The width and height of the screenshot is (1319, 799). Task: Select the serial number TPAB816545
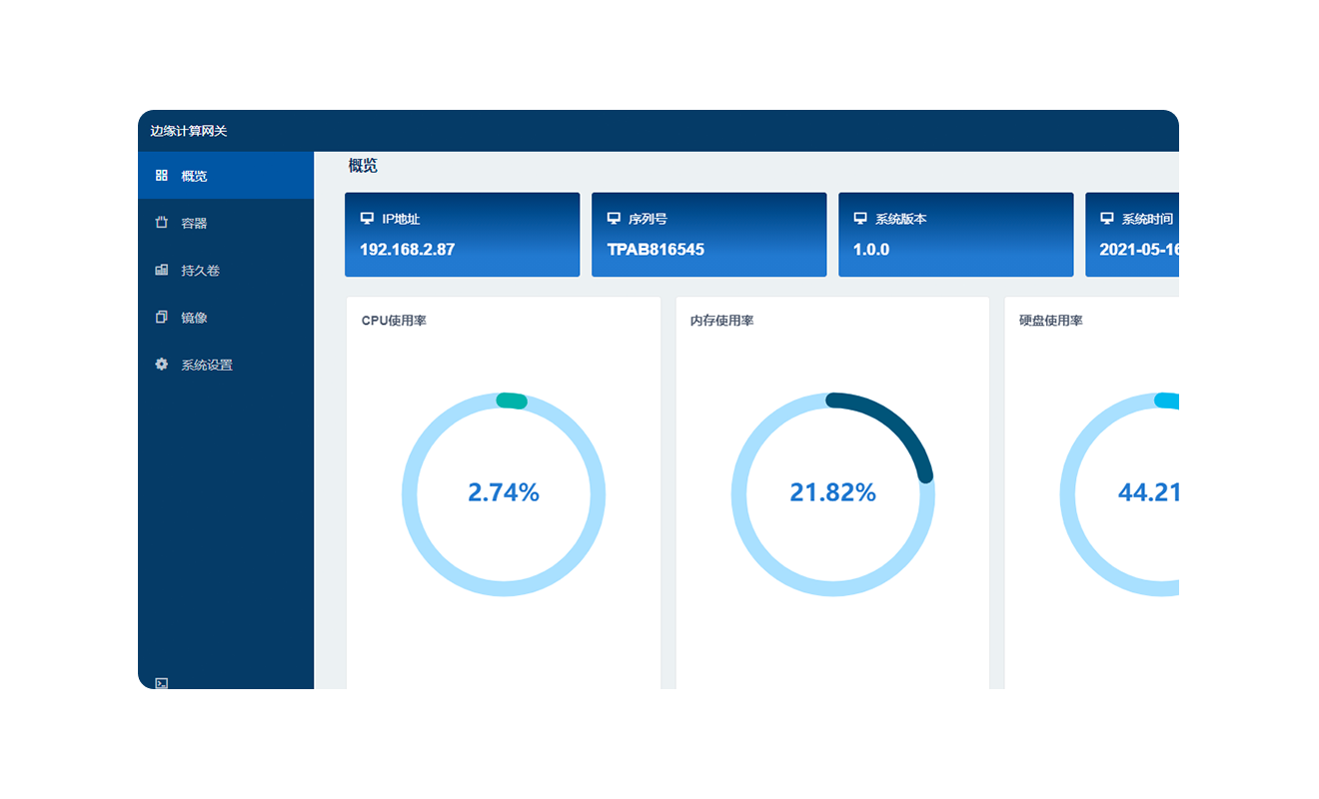656,250
